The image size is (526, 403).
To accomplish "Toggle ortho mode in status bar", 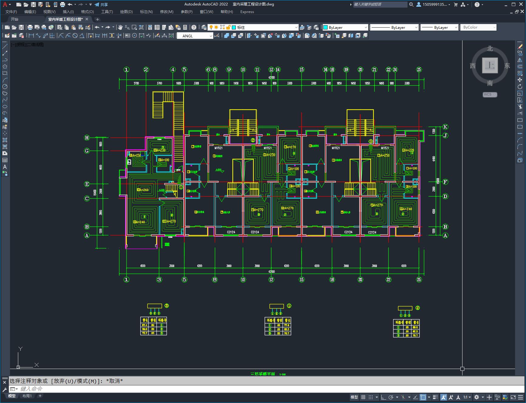I will [x=383, y=397].
